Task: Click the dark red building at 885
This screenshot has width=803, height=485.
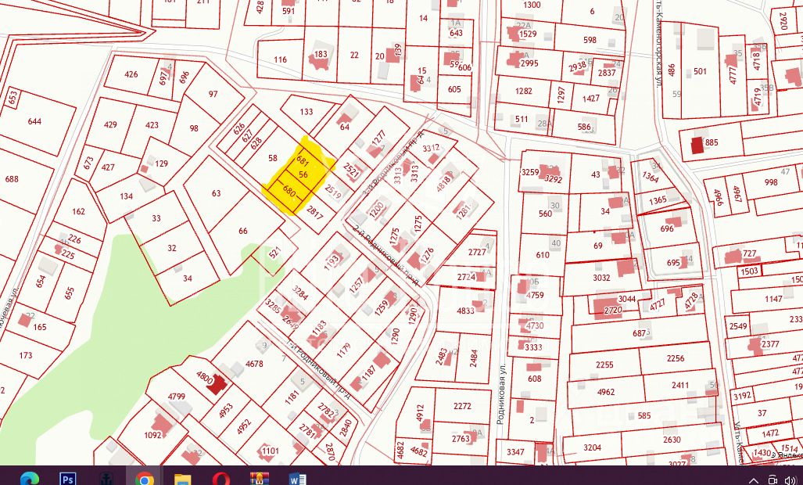Action: tap(697, 145)
